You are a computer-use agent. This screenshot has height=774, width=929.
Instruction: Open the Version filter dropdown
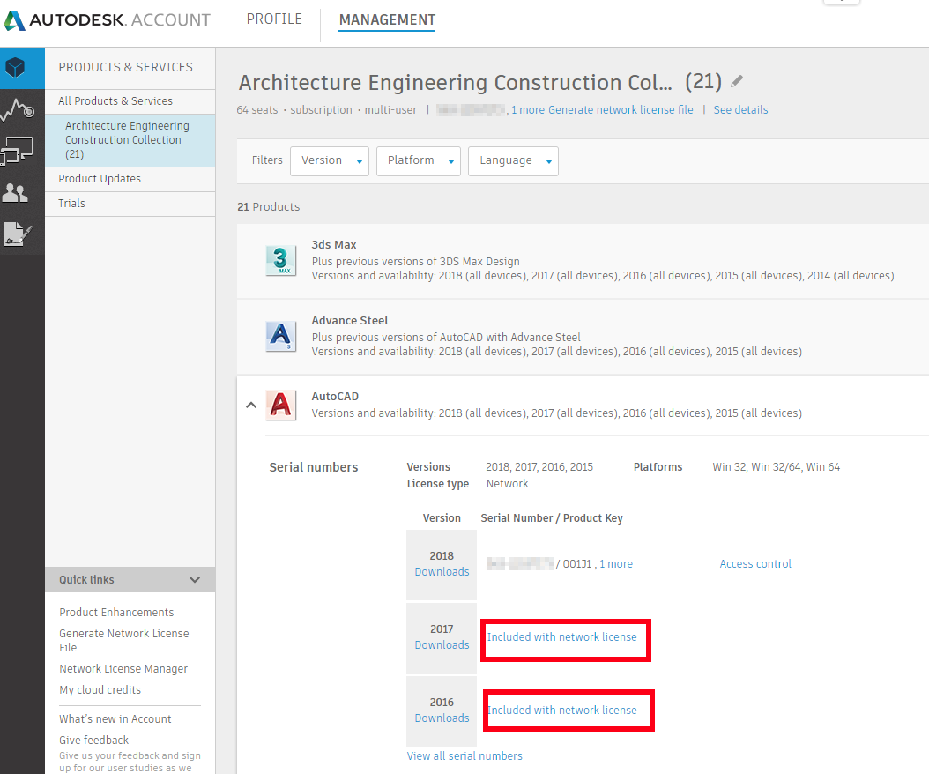(329, 160)
